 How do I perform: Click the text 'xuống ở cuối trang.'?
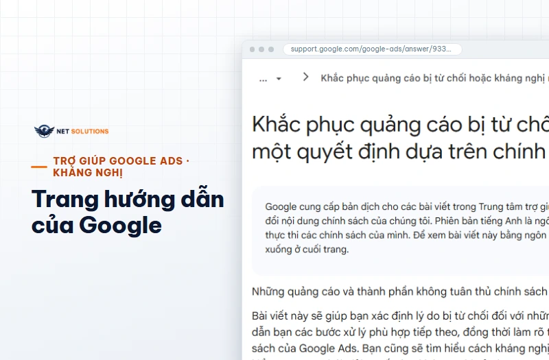point(307,249)
